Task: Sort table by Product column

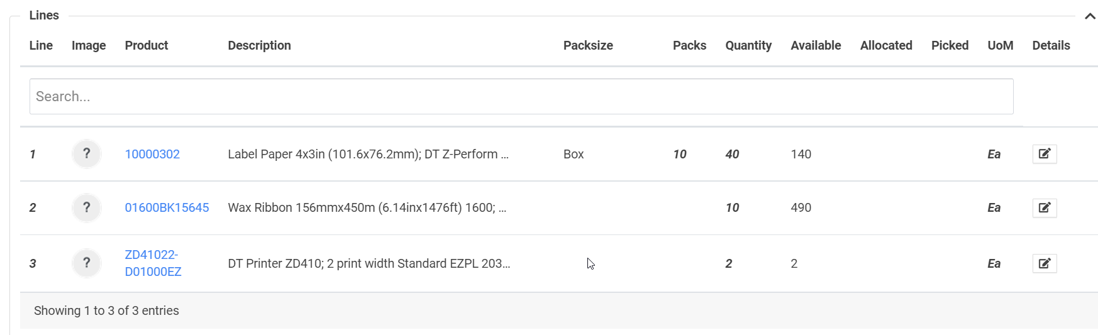Action: [x=147, y=45]
